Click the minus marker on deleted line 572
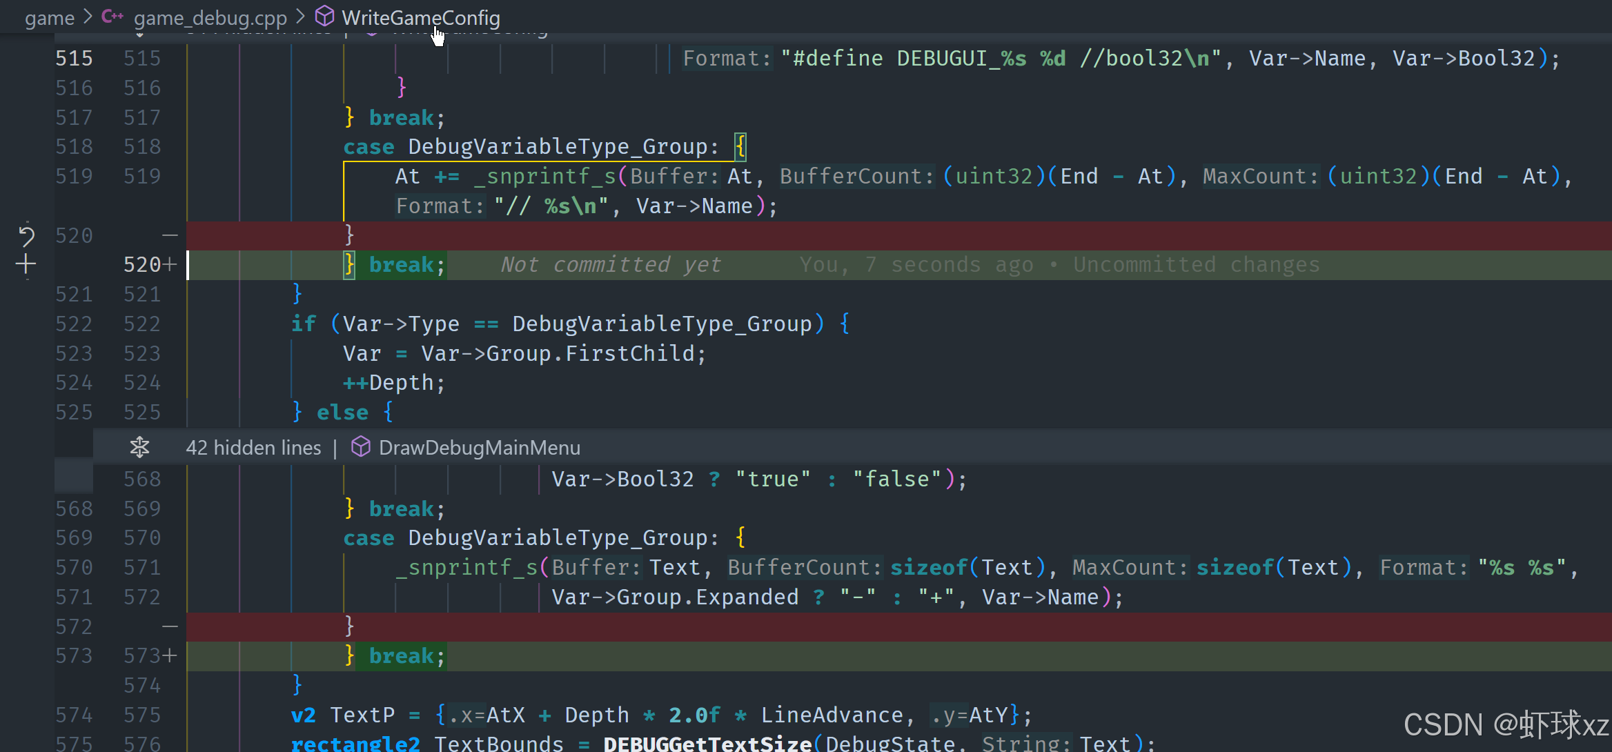The width and height of the screenshot is (1612, 752). [x=170, y=626]
